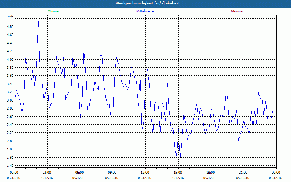Click the 2,40 y-axis value
Image resolution: width=291 pixels, height=182 pixels.
(x=10, y=124)
